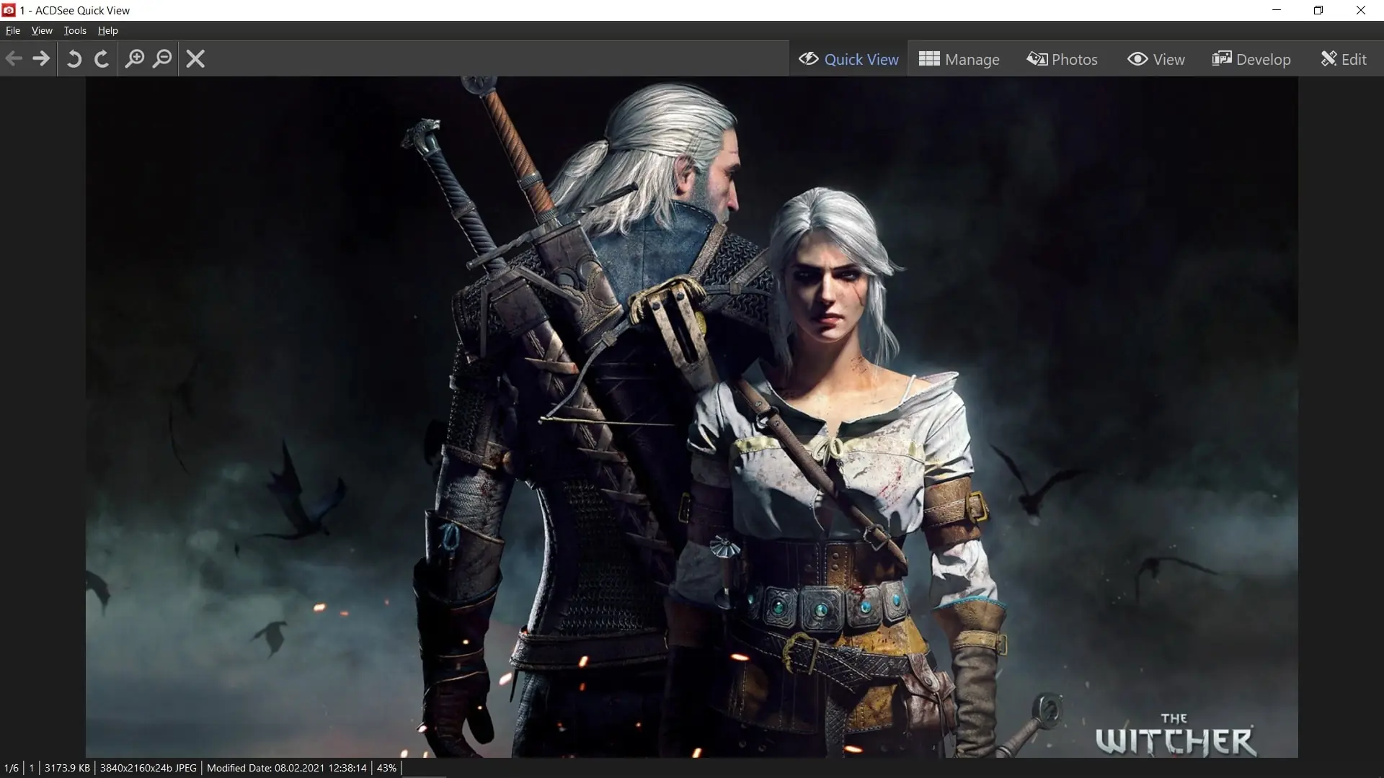Screen dimensions: 1384x778
Task: Switch to Photos mode
Action: click(1063, 59)
